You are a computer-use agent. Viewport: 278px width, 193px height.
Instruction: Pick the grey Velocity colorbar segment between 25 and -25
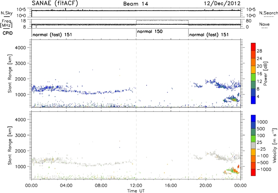pos(253,145)
